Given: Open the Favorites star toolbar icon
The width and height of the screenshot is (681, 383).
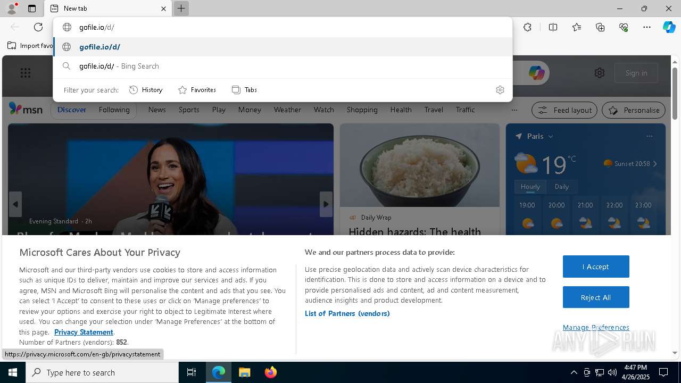Looking at the screenshot, I should pos(577,27).
